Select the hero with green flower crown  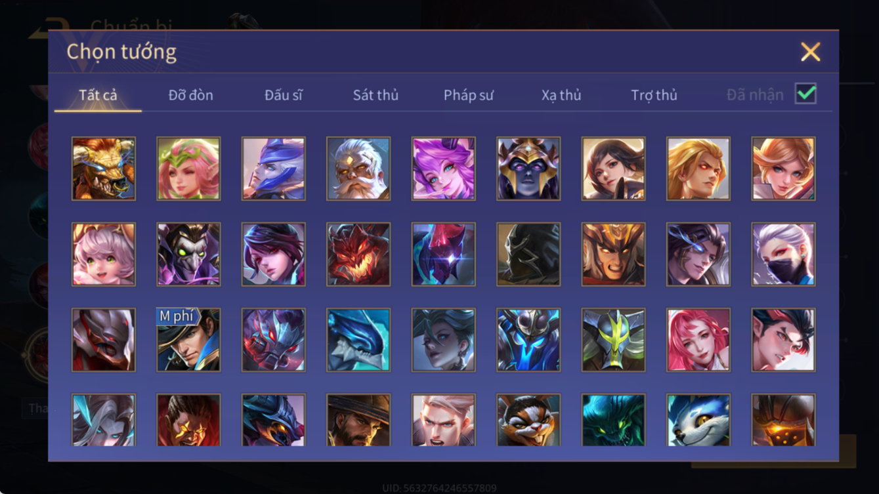pyautogui.click(x=189, y=169)
